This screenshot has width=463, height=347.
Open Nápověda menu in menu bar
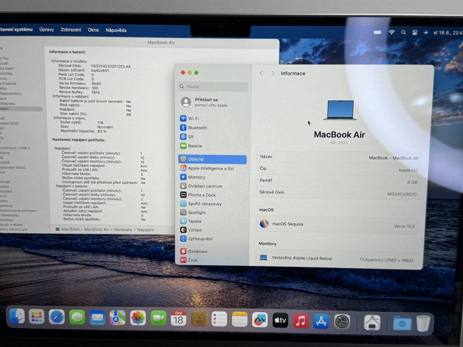(x=116, y=30)
